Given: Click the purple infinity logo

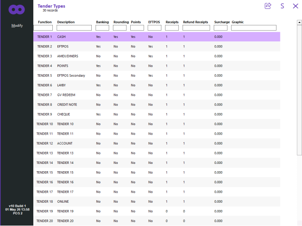Looking at the screenshot, I should coord(16,9).
